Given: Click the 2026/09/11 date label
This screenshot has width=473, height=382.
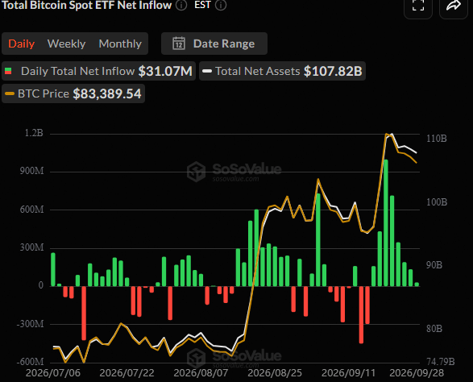Looking at the screenshot, I should click(349, 373).
